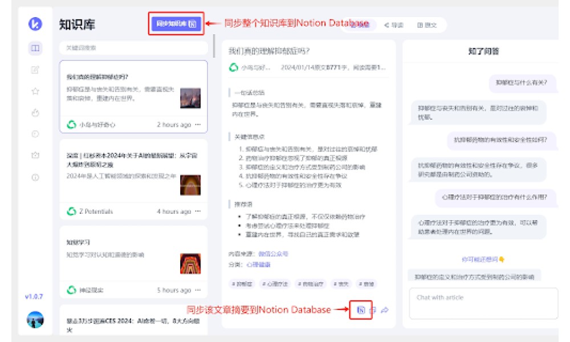Viewport: 570px width, 342px height.
Task: Open the first article card about 抑郁症
Action: pos(133,97)
